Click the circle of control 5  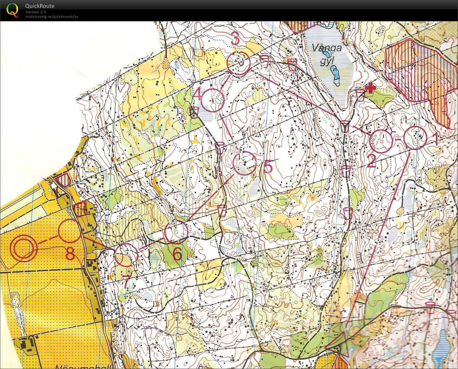(x=245, y=163)
